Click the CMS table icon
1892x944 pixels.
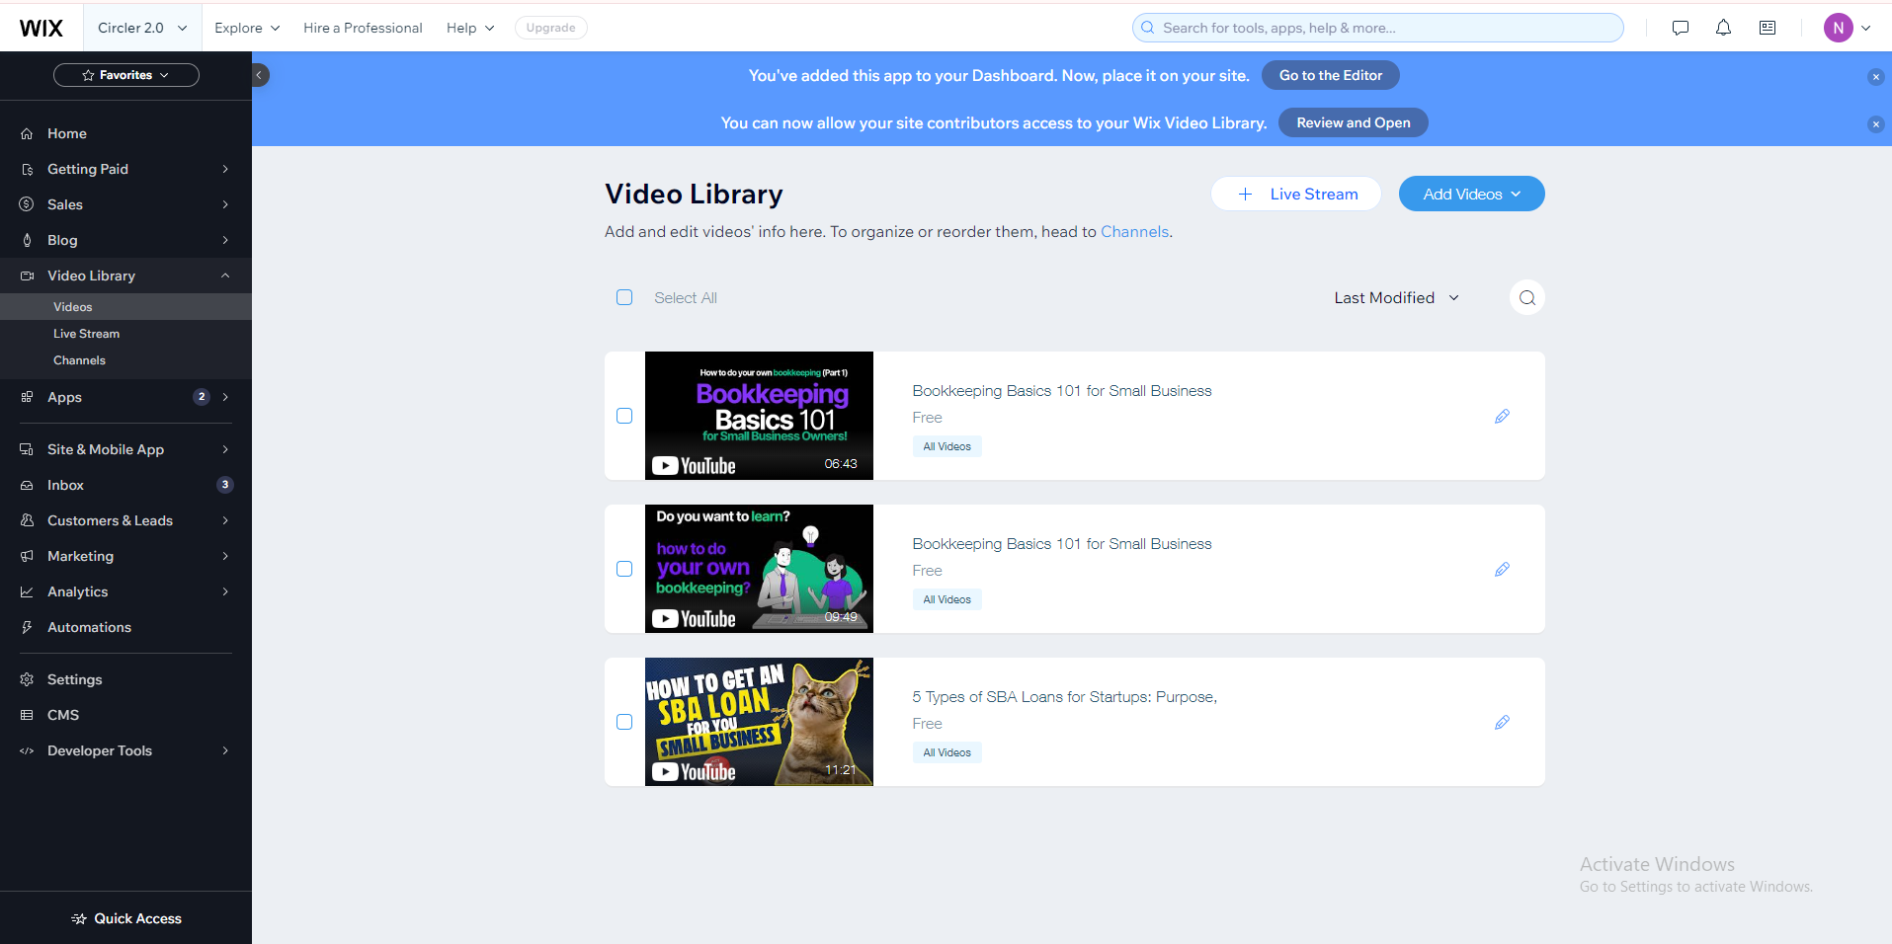(x=27, y=715)
